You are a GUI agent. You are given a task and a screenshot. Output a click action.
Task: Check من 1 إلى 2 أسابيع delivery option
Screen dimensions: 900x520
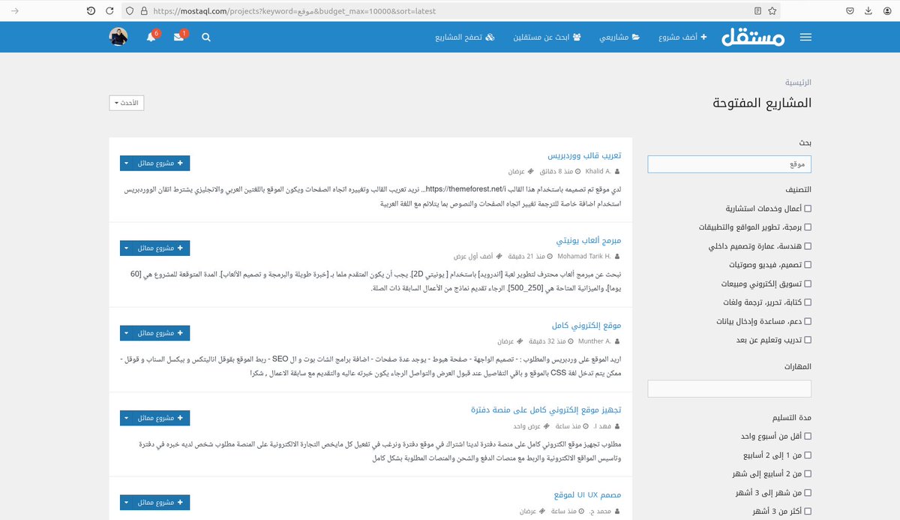point(807,455)
